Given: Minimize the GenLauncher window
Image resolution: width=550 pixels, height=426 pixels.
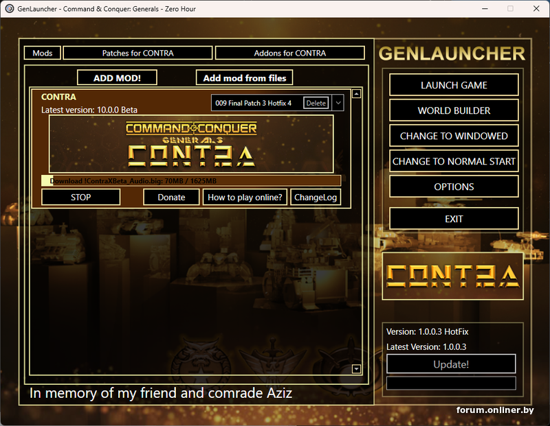Looking at the screenshot, I should click(x=485, y=9).
